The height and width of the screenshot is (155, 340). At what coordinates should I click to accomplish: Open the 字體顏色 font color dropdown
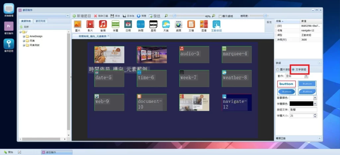click(x=315, y=104)
